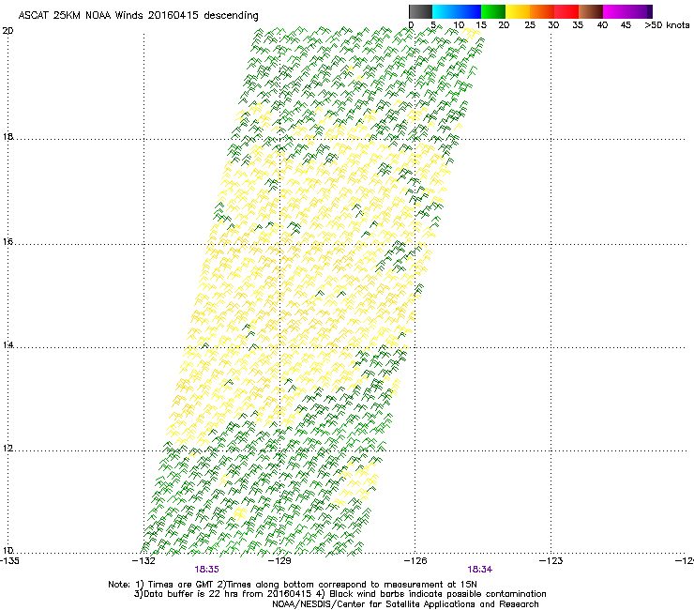Click the green 15-20 knots color segment
The height and width of the screenshot is (610, 694).
493,11
